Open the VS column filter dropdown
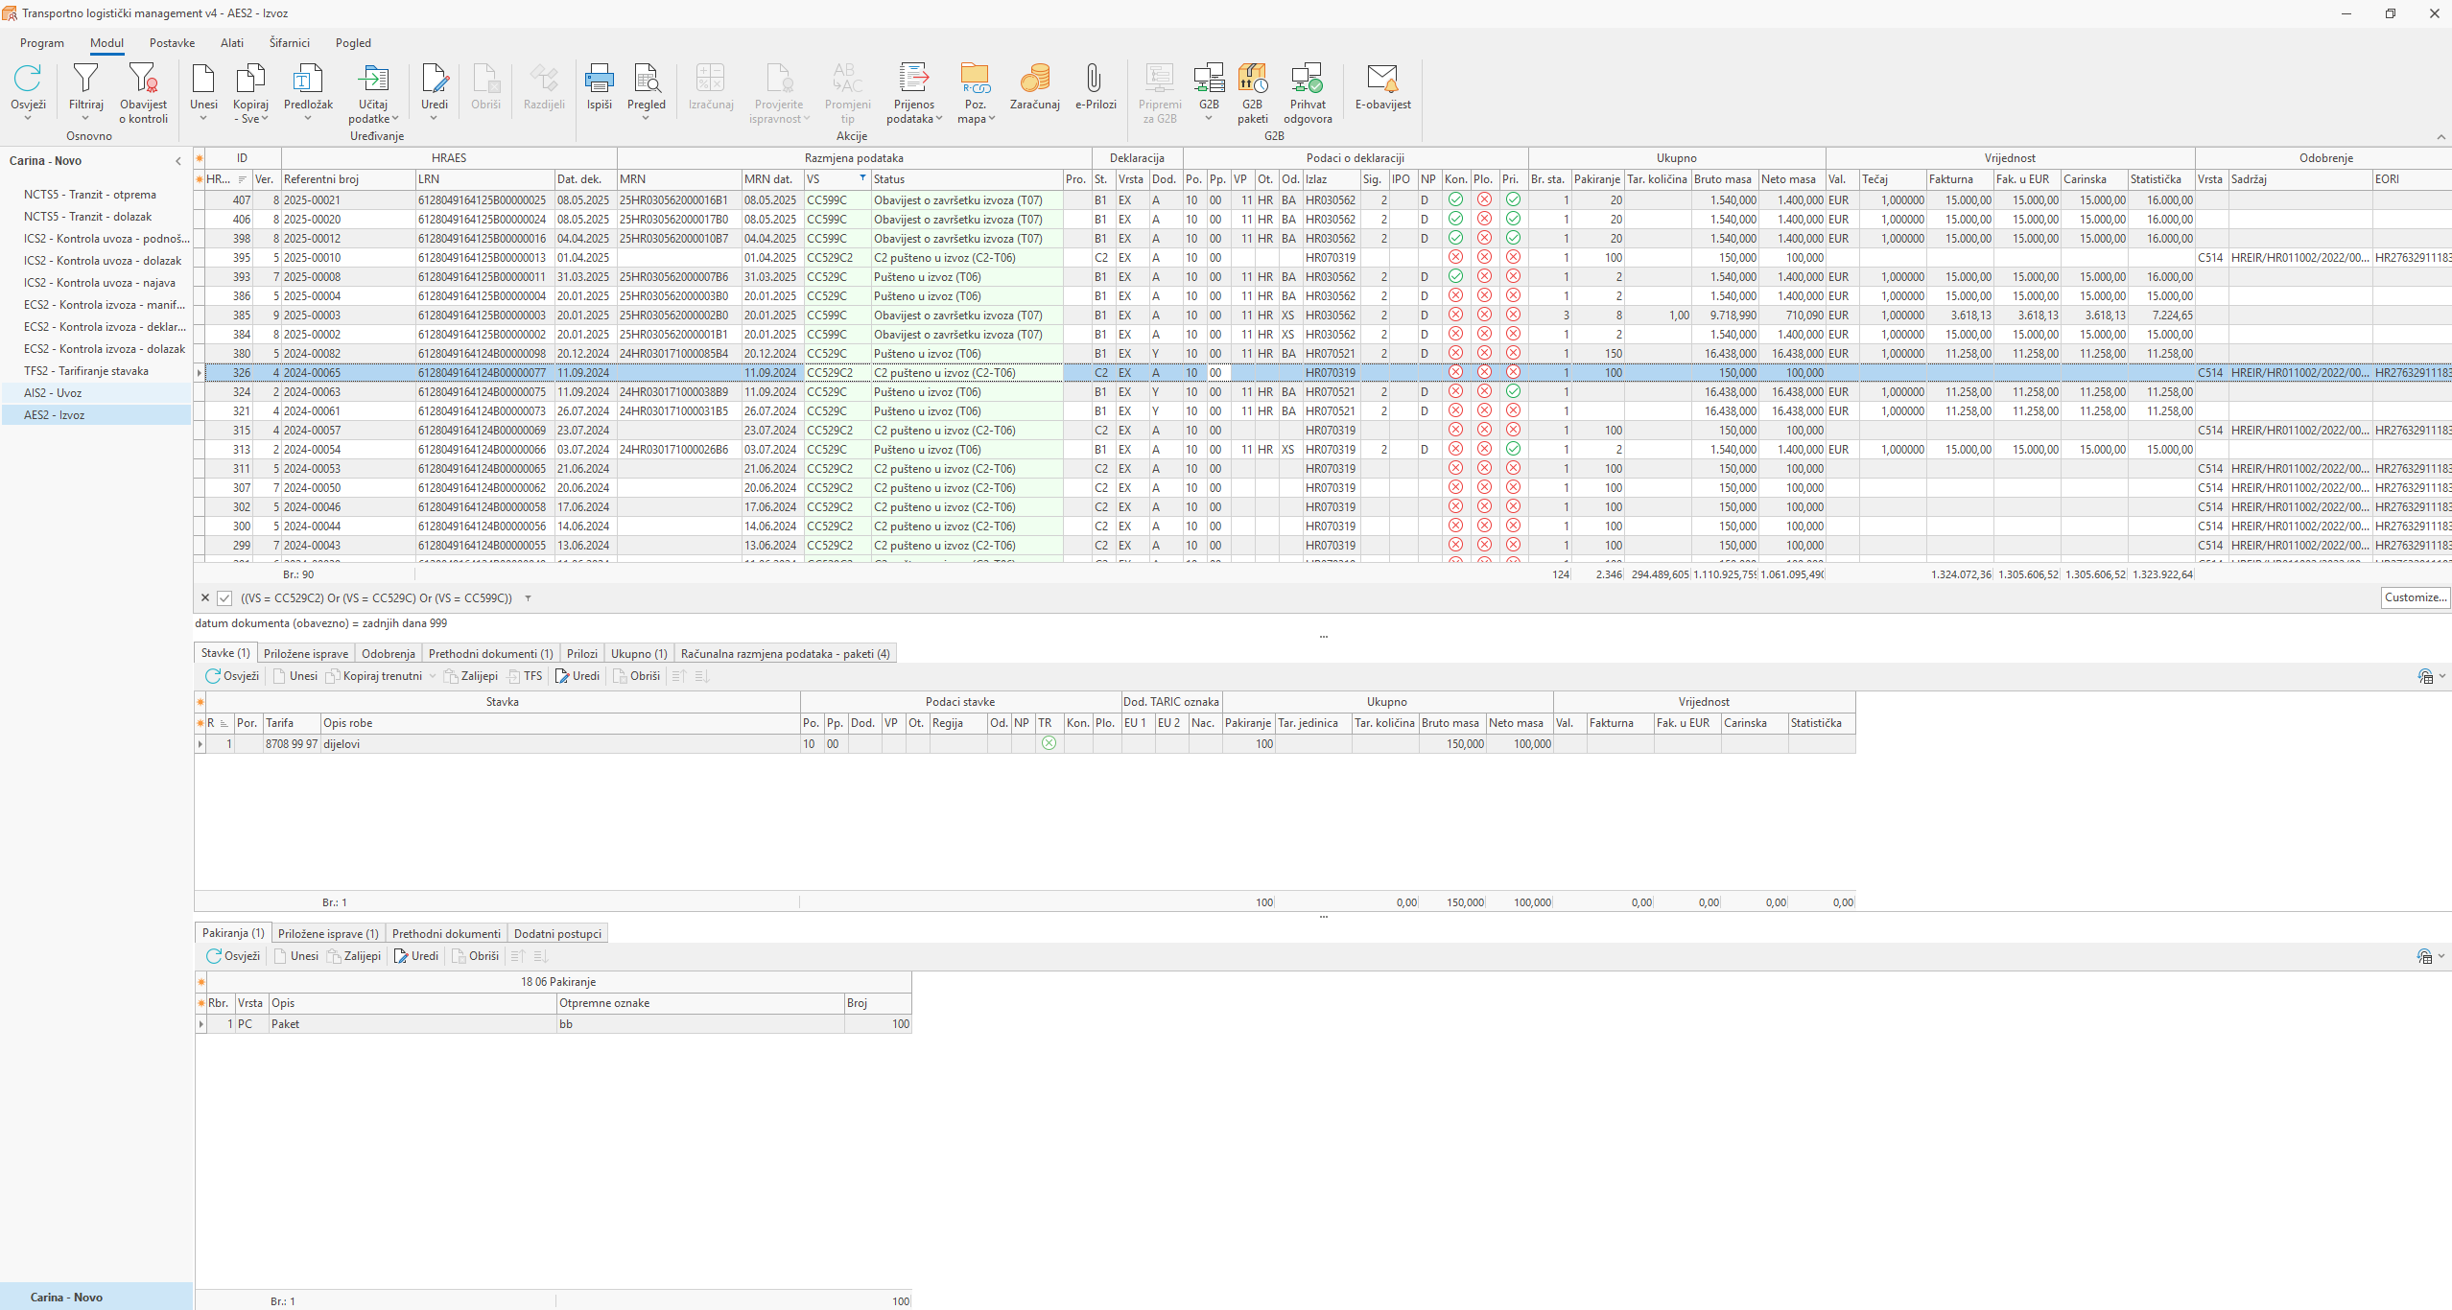This screenshot has width=2452, height=1310. pyautogui.click(x=862, y=178)
